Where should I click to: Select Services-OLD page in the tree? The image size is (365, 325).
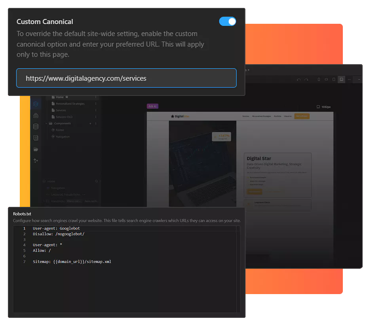click(64, 117)
